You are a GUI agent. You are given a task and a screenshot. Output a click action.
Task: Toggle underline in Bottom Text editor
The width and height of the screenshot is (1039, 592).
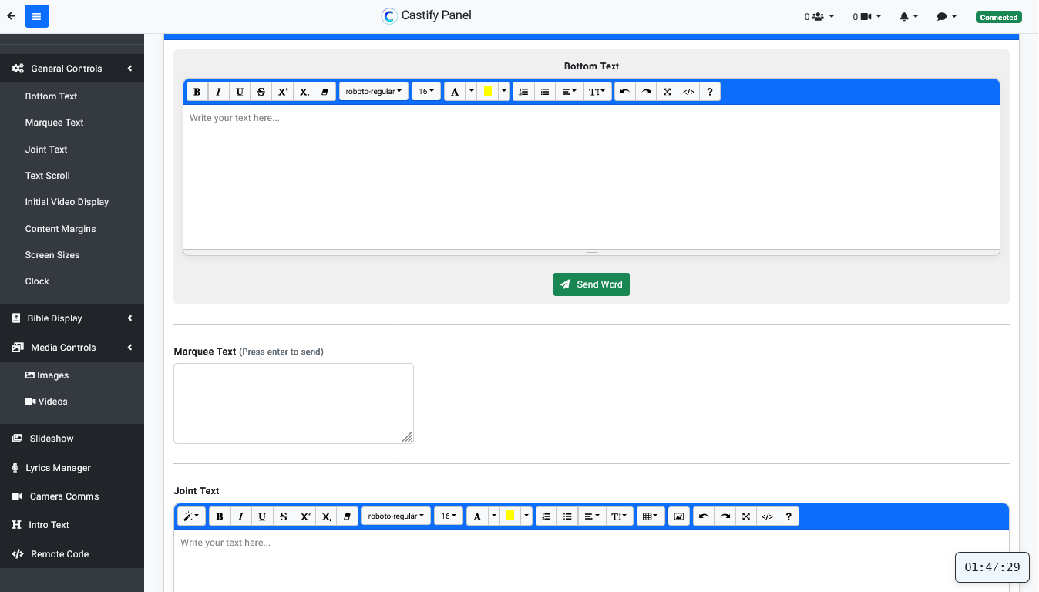[240, 92]
